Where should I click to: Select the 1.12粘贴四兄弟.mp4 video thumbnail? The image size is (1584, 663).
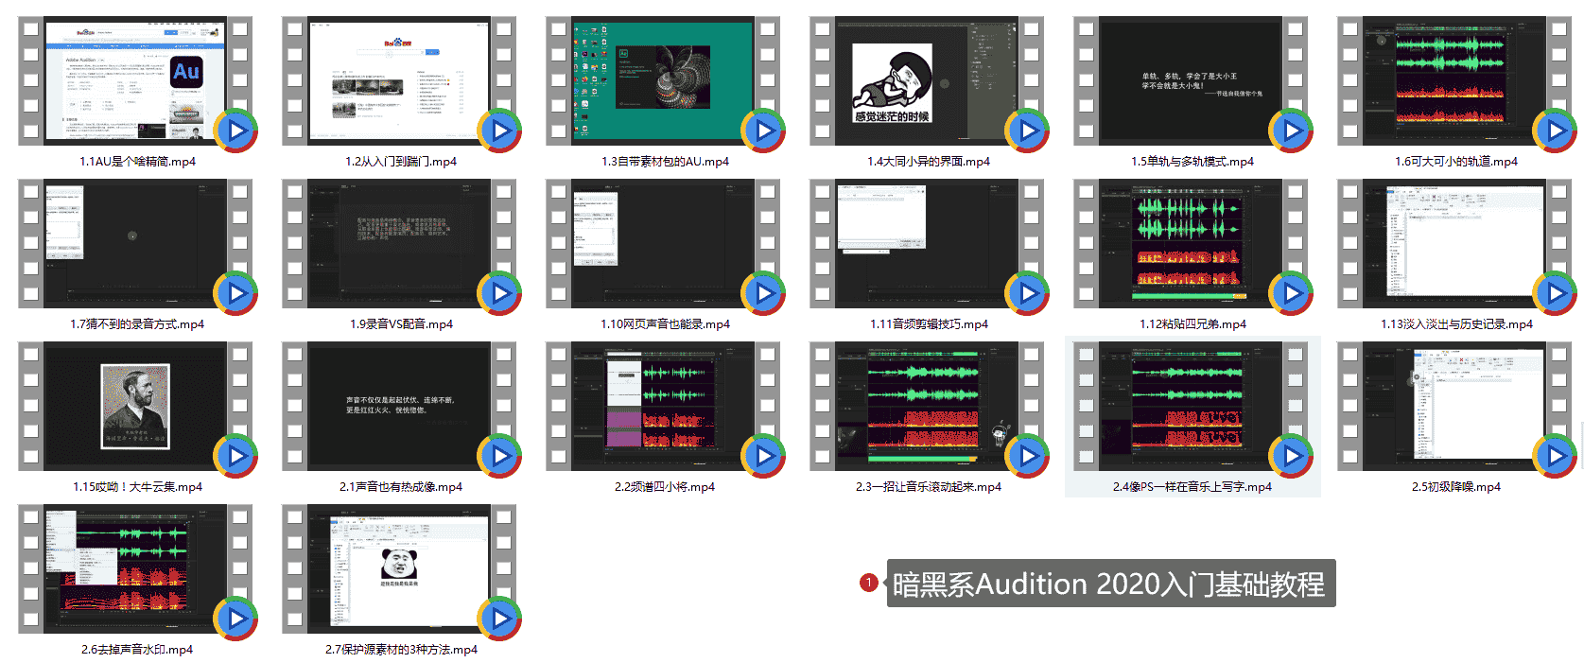click(x=1191, y=243)
